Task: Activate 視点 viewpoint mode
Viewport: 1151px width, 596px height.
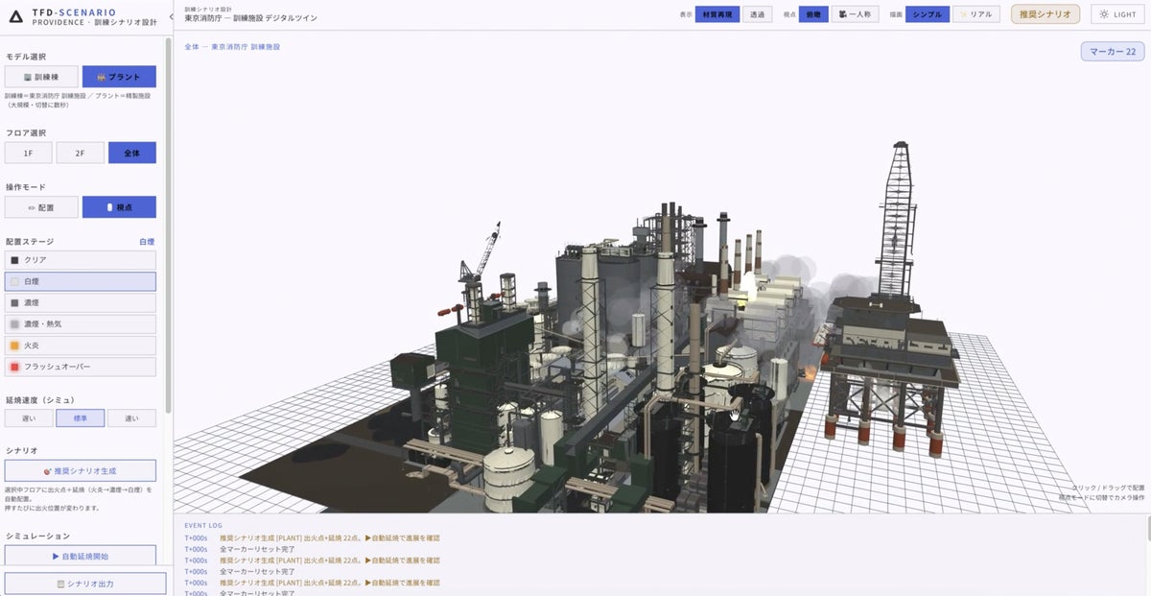Action: coord(119,207)
